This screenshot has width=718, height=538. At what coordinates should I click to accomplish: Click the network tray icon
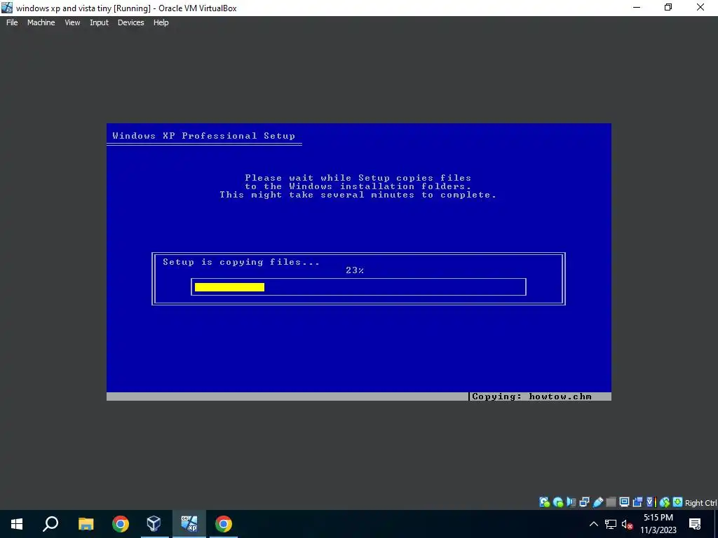[611, 524]
